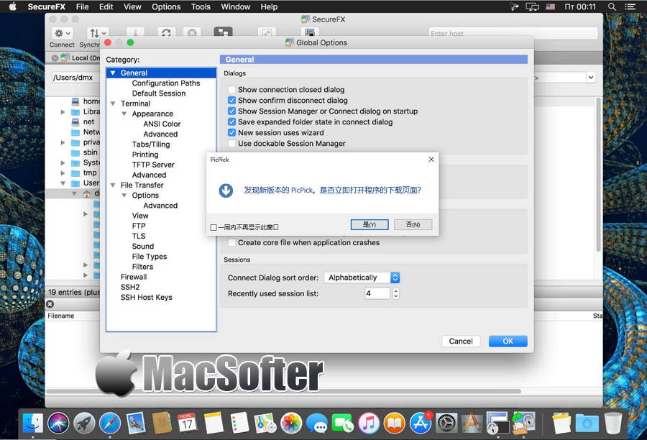Expand the 'tmp' folder in the local tree
The width and height of the screenshot is (647, 440).
click(x=63, y=173)
